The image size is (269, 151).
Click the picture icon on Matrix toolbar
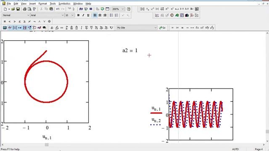coord(197,9)
